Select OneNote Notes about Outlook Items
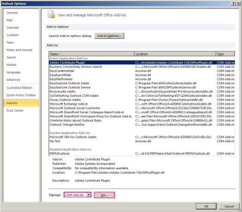 [142, 120]
